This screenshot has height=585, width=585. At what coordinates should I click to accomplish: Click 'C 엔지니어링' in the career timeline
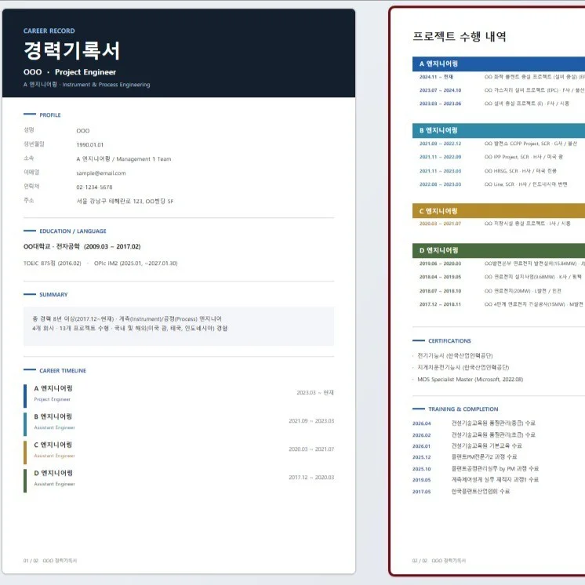53,445
